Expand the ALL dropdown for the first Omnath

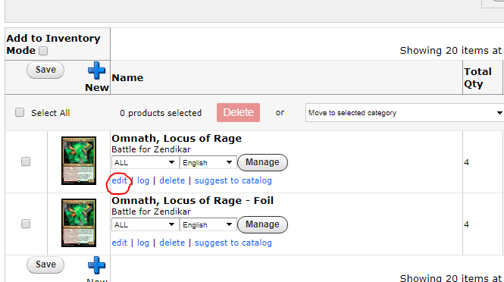point(145,162)
